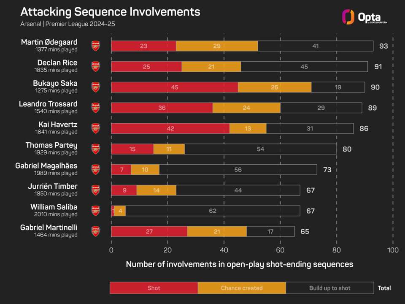
Task: Click Arsenal crest beside Martin Ødegaard
Action: coord(96,46)
